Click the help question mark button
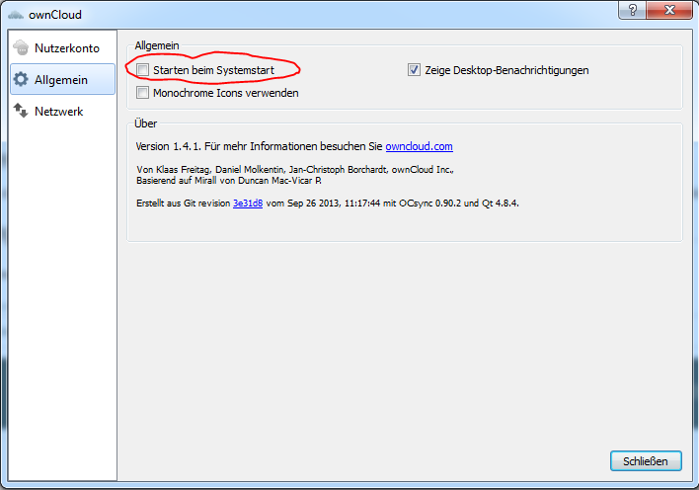Viewport: 699px width, 490px height. pyautogui.click(x=632, y=9)
